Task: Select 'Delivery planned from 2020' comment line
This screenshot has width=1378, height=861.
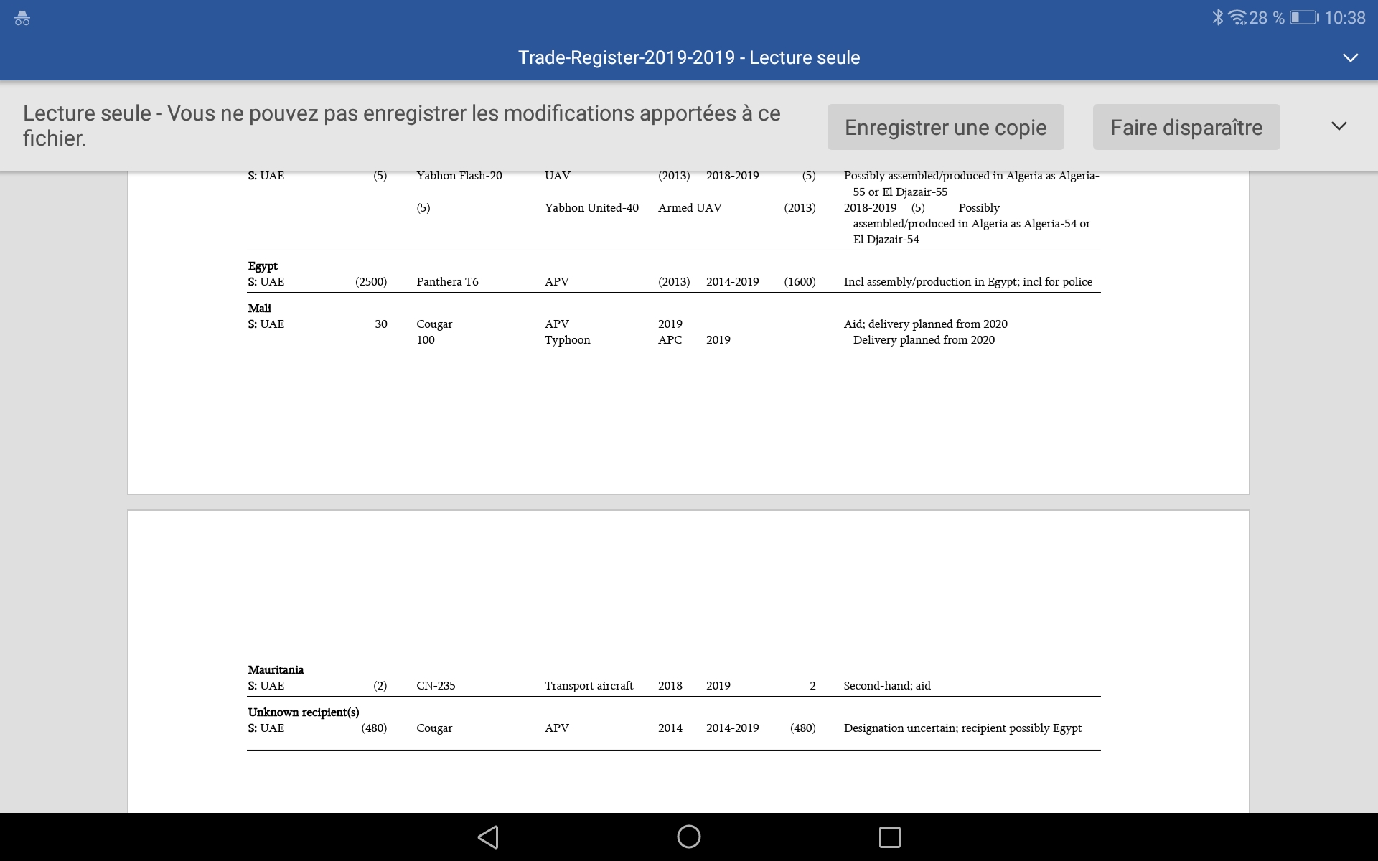Action: [924, 339]
